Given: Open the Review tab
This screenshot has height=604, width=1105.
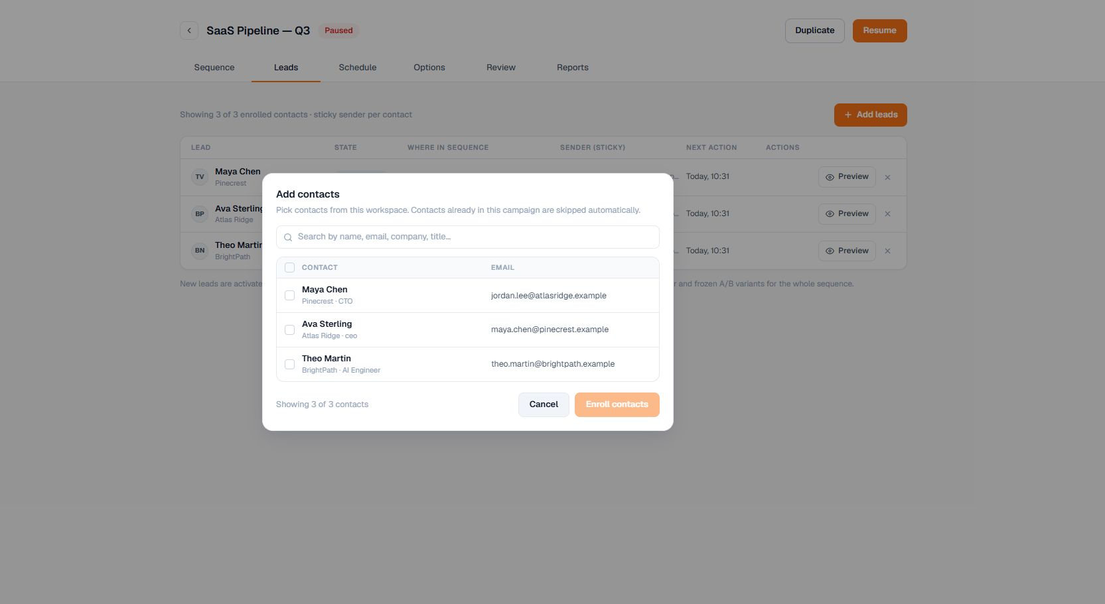Looking at the screenshot, I should tap(501, 68).
